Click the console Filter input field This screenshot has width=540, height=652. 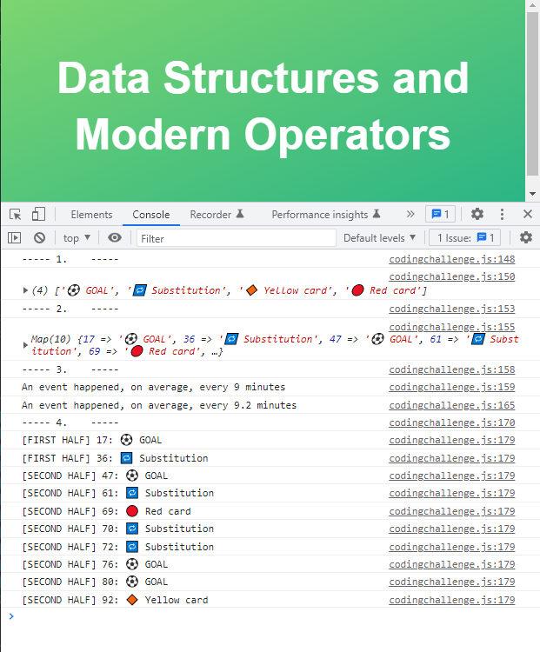tap(237, 238)
